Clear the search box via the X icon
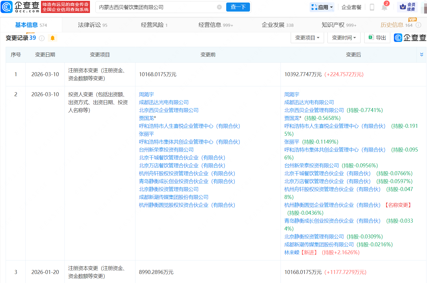 click(219, 7)
